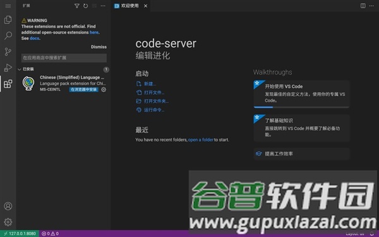Focus the 在应用商店中搜索扩展 search box

[64, 58]
